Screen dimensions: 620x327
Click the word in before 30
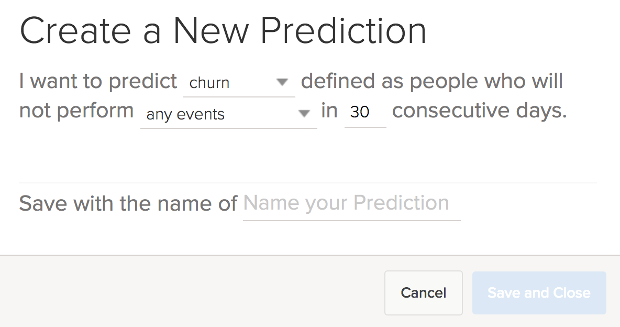(329, 111)
